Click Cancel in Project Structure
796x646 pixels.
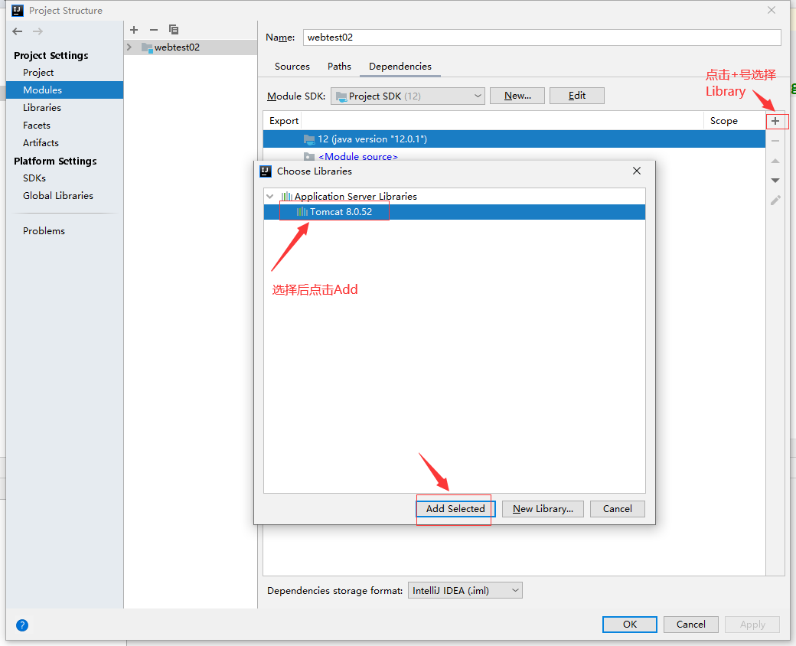pyautogui.click(x=690, y=625)
